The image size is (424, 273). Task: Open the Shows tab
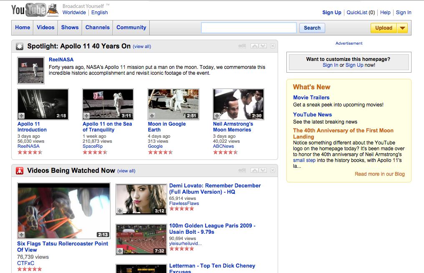click(x=70, y=28)
